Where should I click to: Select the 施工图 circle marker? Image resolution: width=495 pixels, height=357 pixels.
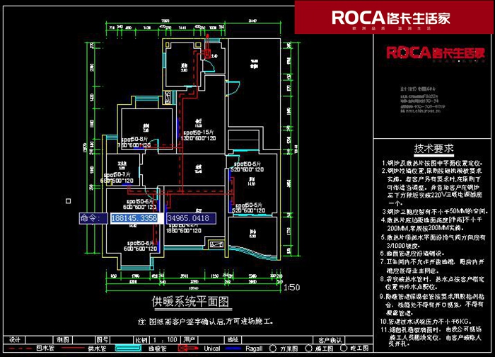310,348
